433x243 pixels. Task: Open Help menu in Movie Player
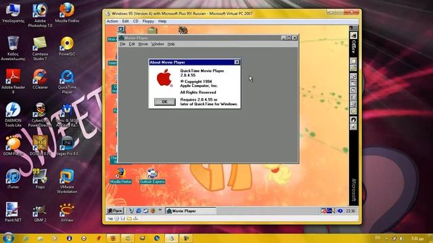point(171,44)
